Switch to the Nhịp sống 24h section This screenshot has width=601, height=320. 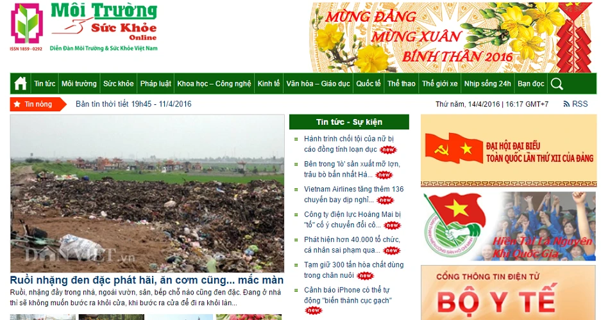point(487,83)
